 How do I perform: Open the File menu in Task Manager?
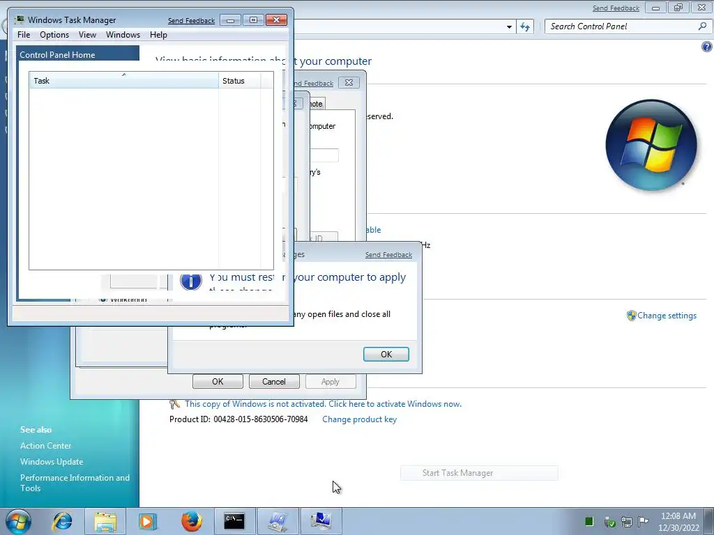[24, 35]
